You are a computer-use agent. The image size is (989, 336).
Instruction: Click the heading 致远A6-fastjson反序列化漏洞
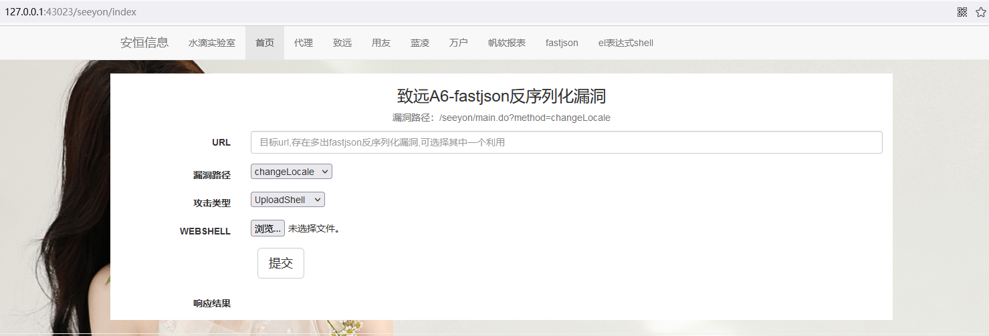tap(502, 96)
